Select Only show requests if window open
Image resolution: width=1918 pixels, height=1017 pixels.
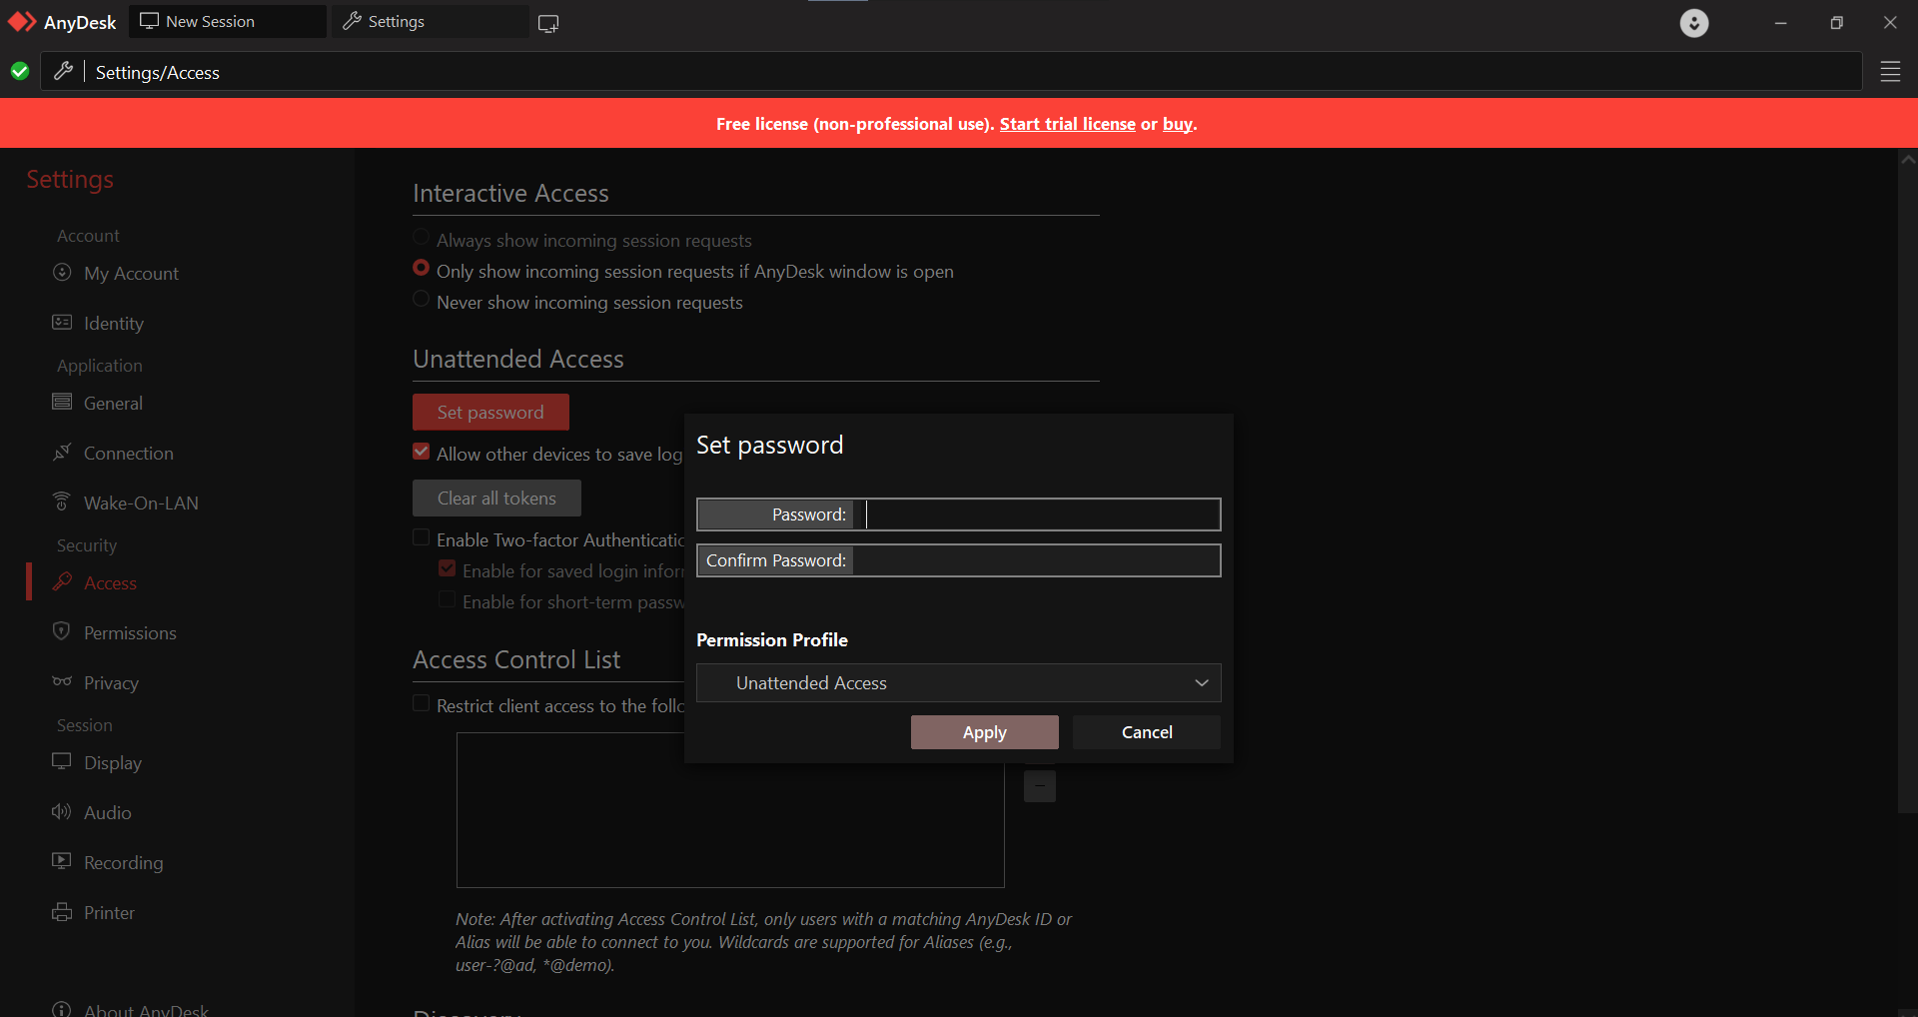click(422, 269)
